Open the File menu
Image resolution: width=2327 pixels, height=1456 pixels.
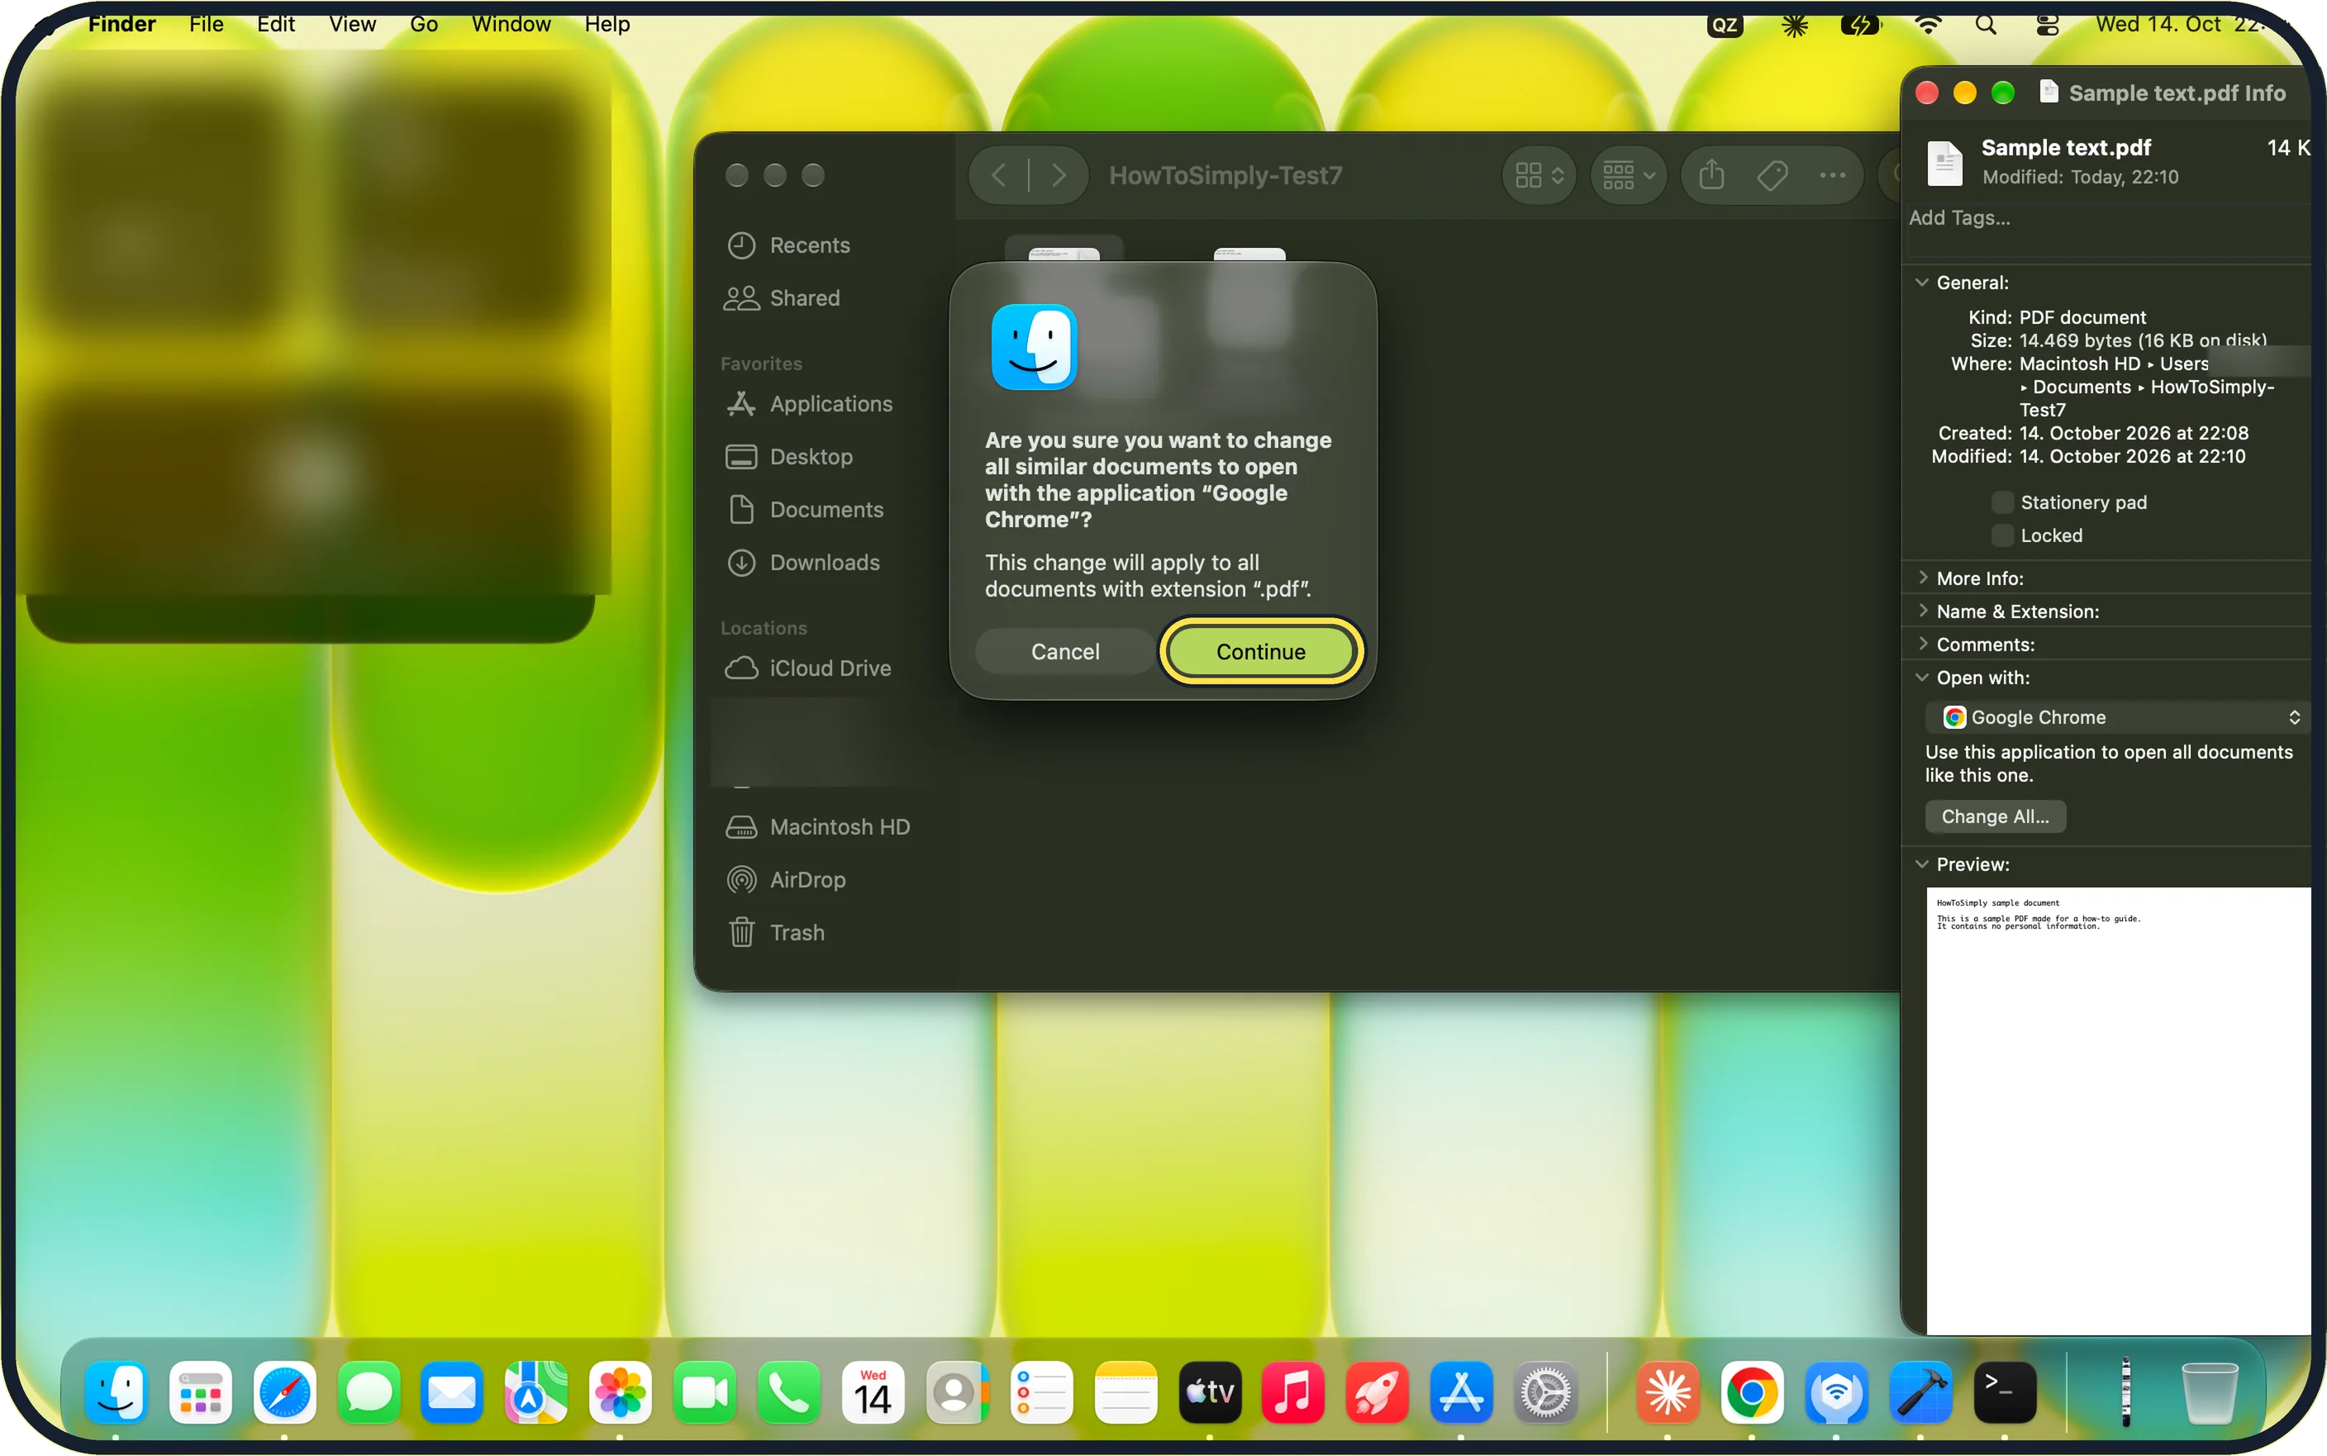tap(206, 24)
